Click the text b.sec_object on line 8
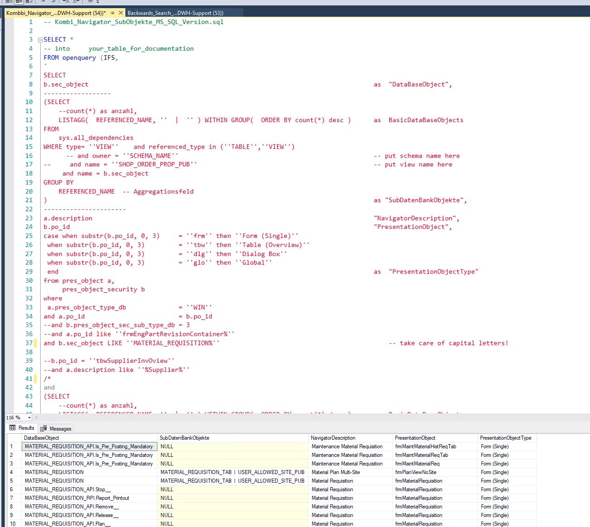This screenshot has width=590, height=527. tap(66, 84)
